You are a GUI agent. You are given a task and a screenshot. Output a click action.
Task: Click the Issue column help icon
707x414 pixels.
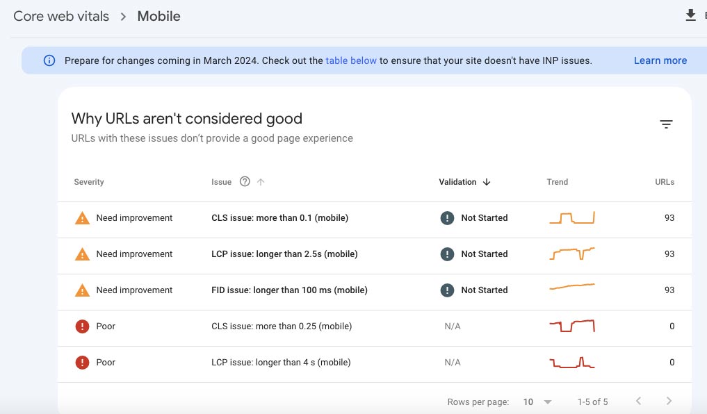point(245,181)
